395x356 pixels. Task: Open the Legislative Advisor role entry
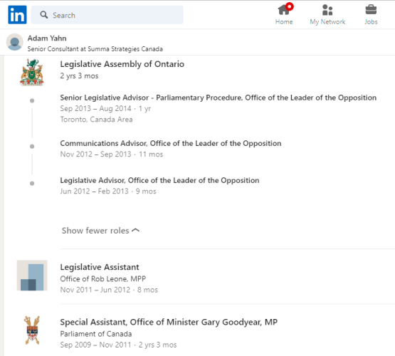(159, 180)
